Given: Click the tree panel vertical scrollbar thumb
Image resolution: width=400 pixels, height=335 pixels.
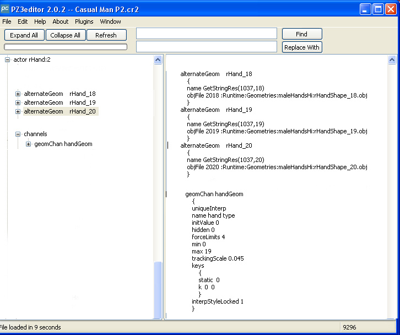Looking at the screenshot, I should coord(158,289).
